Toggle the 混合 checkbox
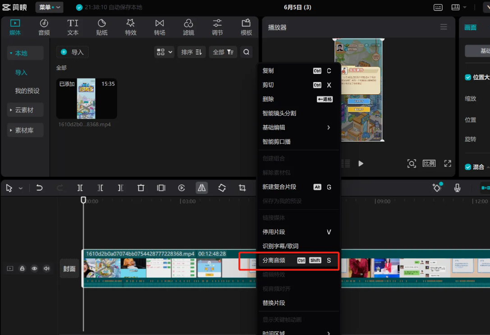Screen dimensions: 490x335 468,167
